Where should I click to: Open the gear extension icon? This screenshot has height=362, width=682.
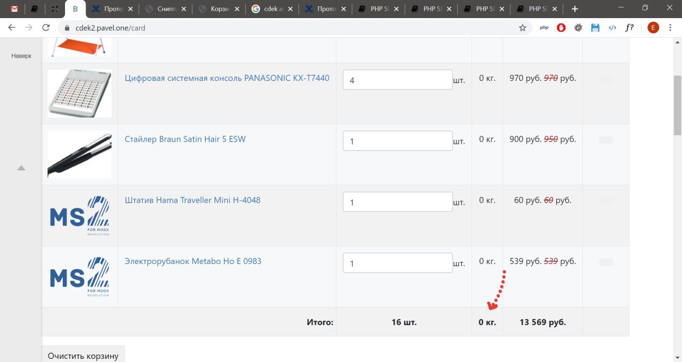click(578, 28)
